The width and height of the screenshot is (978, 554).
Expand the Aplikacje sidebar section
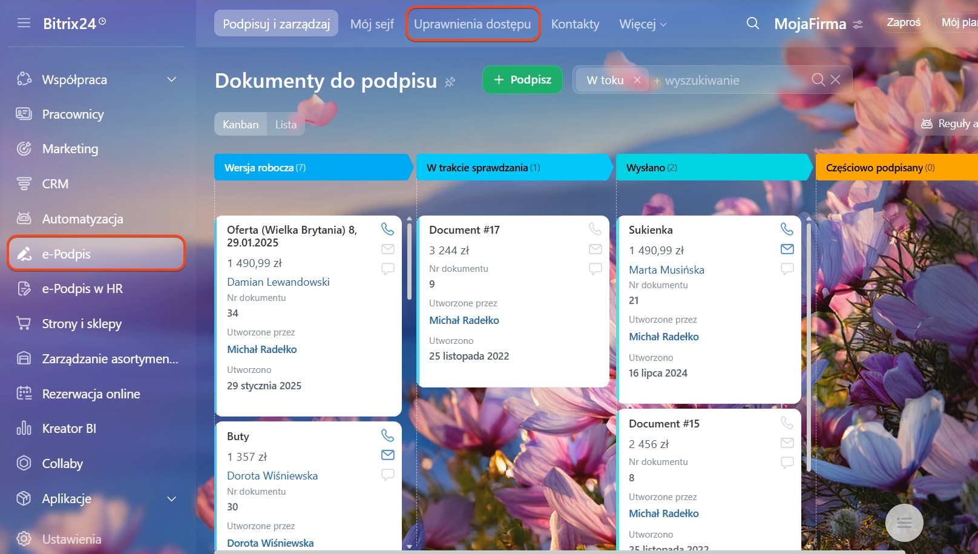[x=172, y=499]
